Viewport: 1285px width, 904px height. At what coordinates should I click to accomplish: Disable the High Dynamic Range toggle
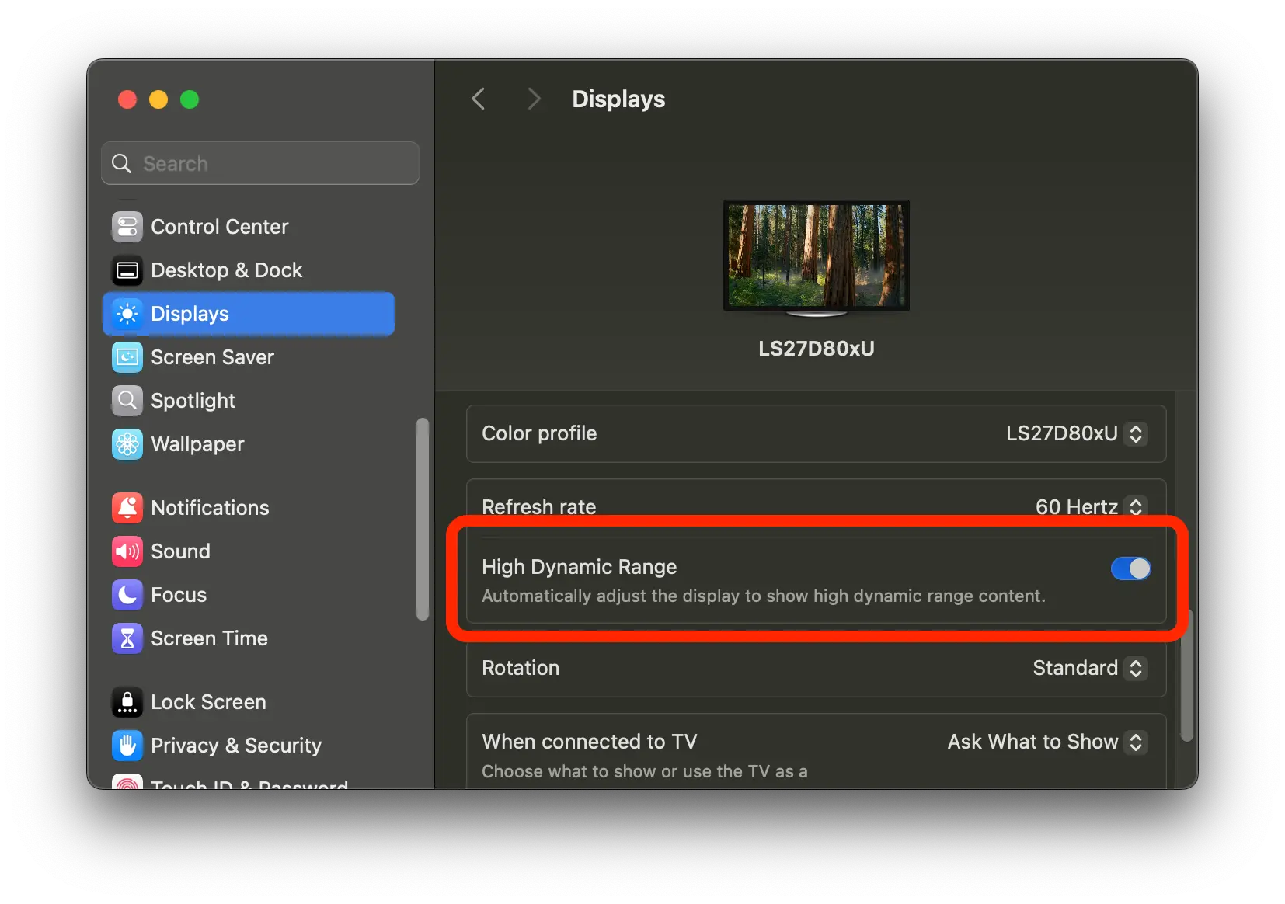(x=1130, y=568)
